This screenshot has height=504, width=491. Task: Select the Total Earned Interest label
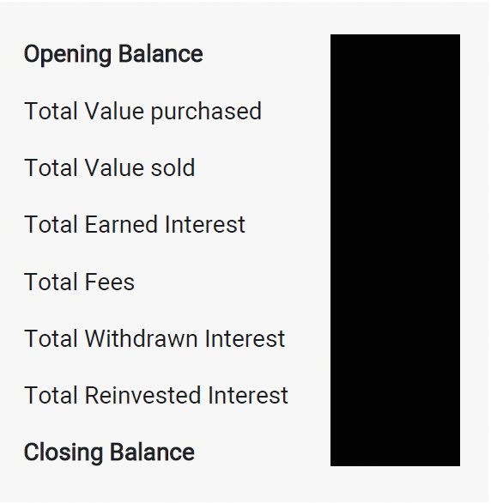pos(135,224)
